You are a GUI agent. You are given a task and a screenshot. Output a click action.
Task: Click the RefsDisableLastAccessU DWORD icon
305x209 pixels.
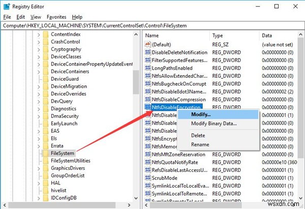point(147,170)
